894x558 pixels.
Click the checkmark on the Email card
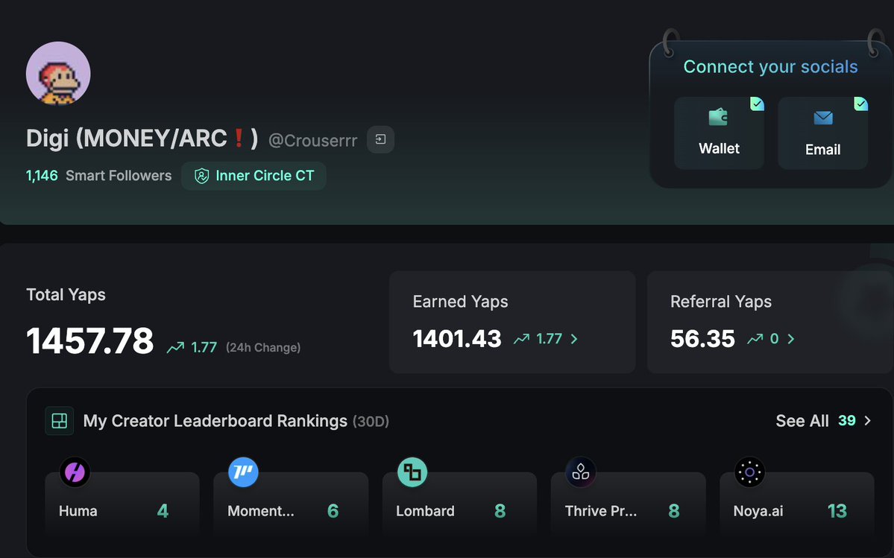click(x=861, y=104)
